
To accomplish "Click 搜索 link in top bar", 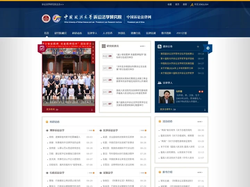I will 185,5.
